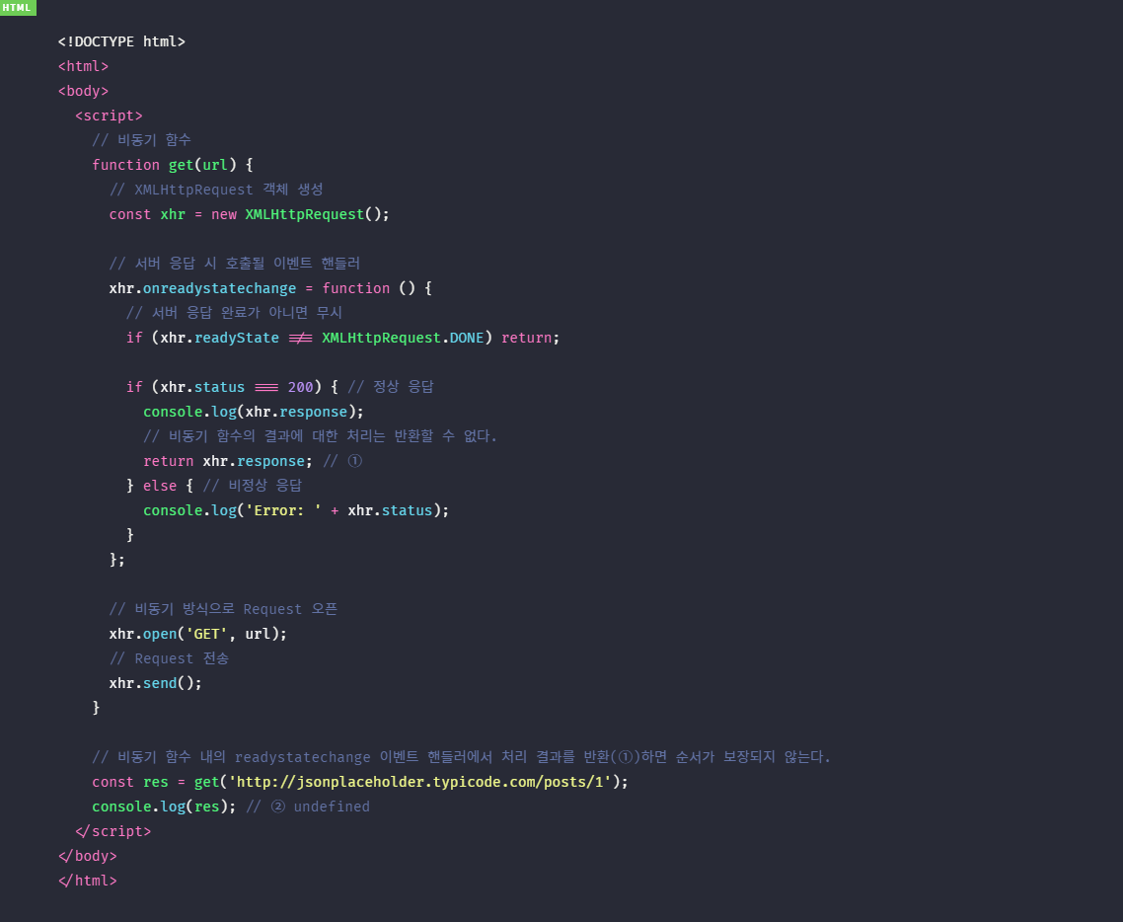Click the '} else {' line

point(160,486)
